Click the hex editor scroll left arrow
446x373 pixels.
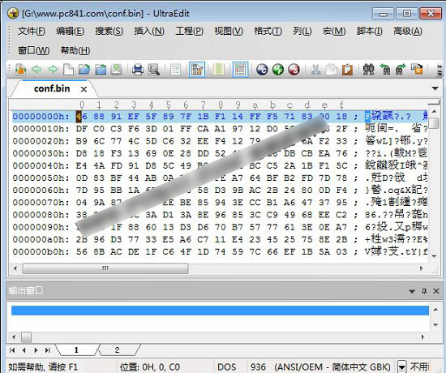[15, 268]
